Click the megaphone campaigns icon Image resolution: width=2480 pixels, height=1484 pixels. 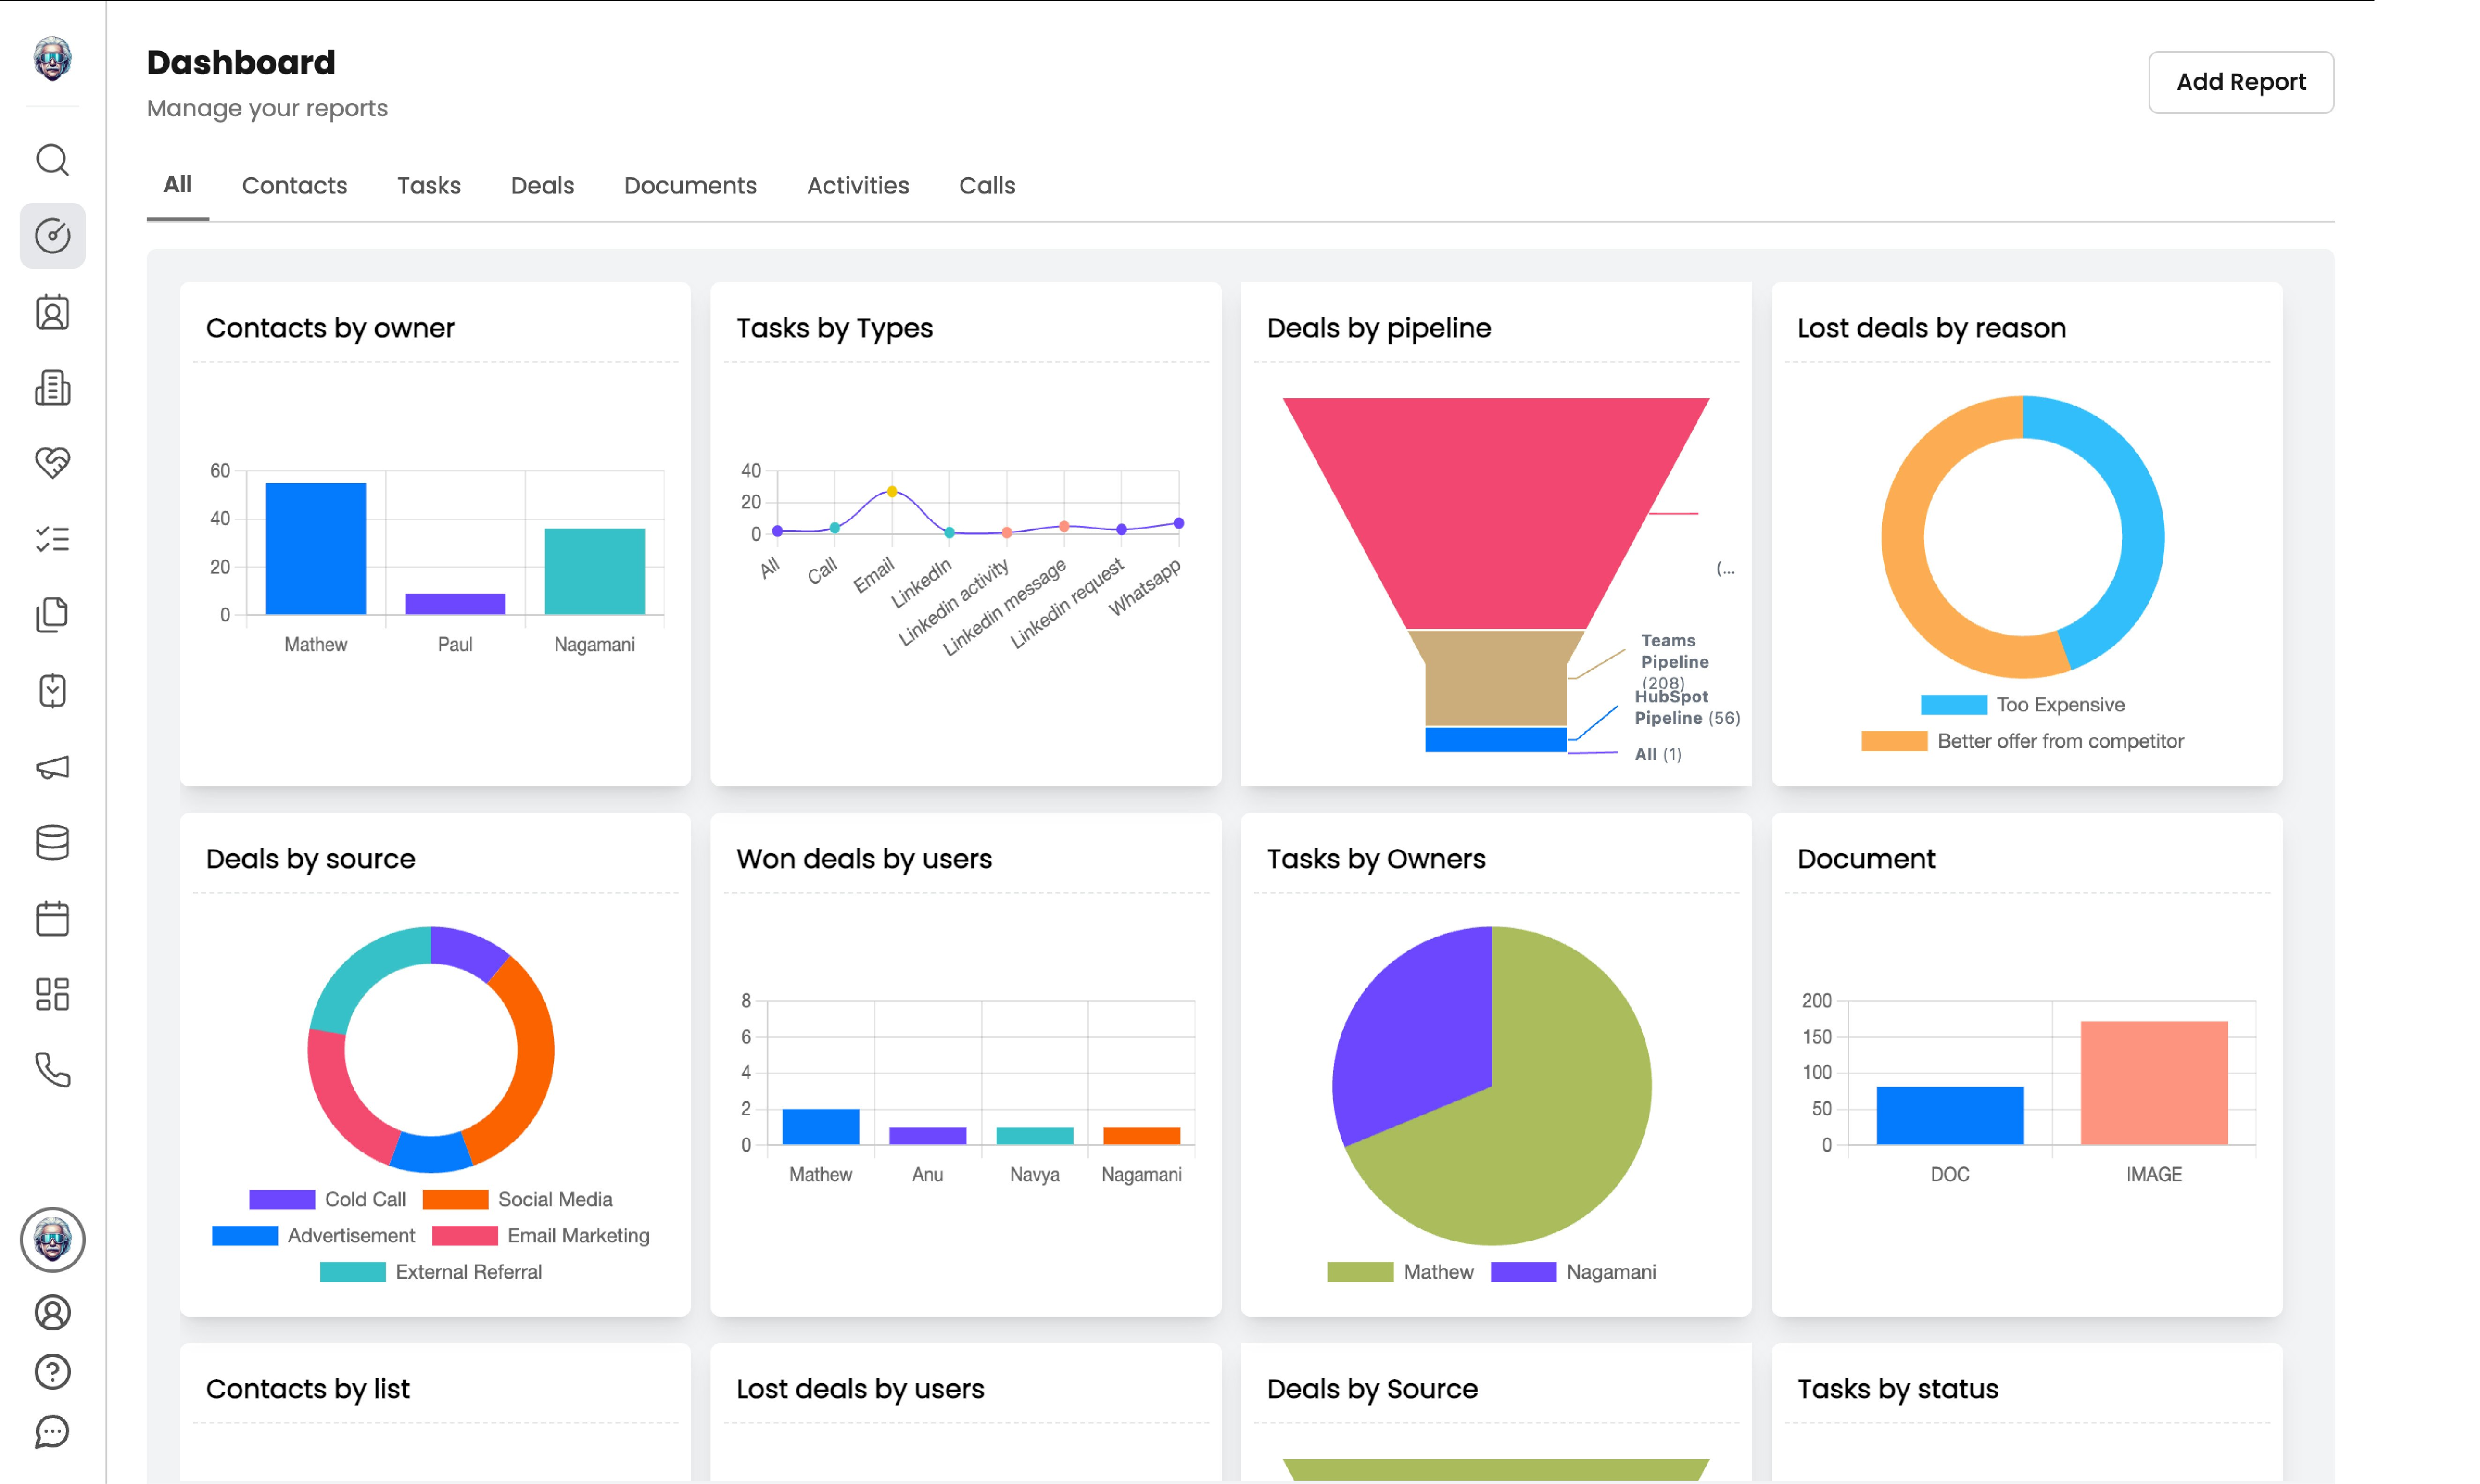tap(53, 767)
